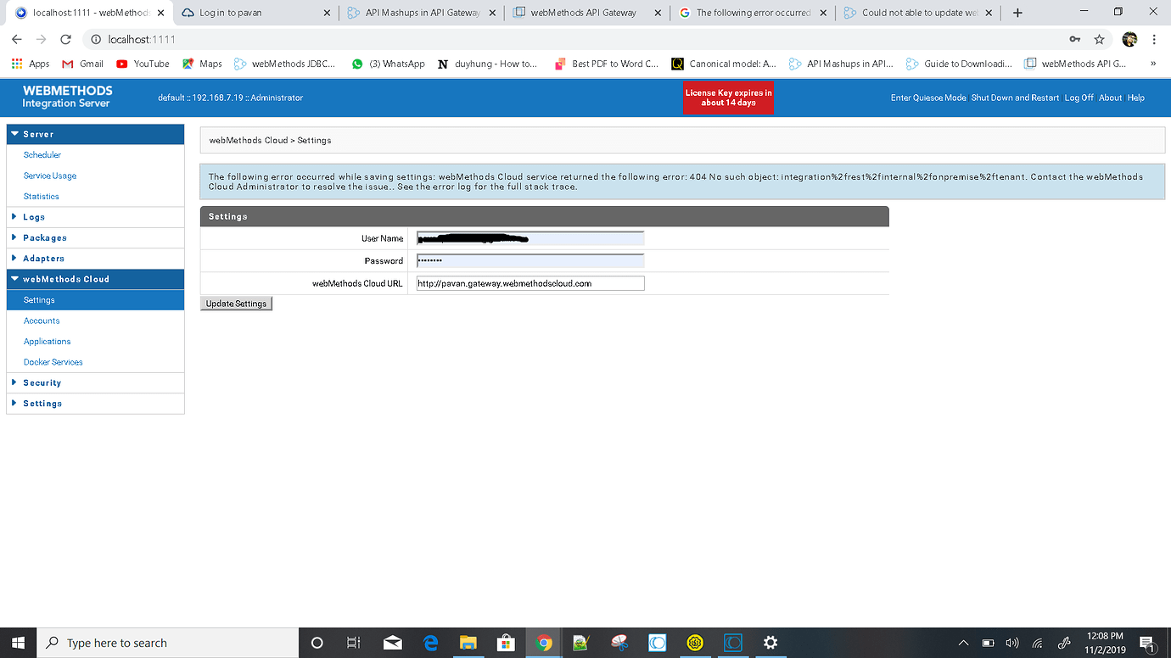Open the Canonical model bookmark
The width and height of the screenshot is (1171, 658).
[x=724, y=64]
